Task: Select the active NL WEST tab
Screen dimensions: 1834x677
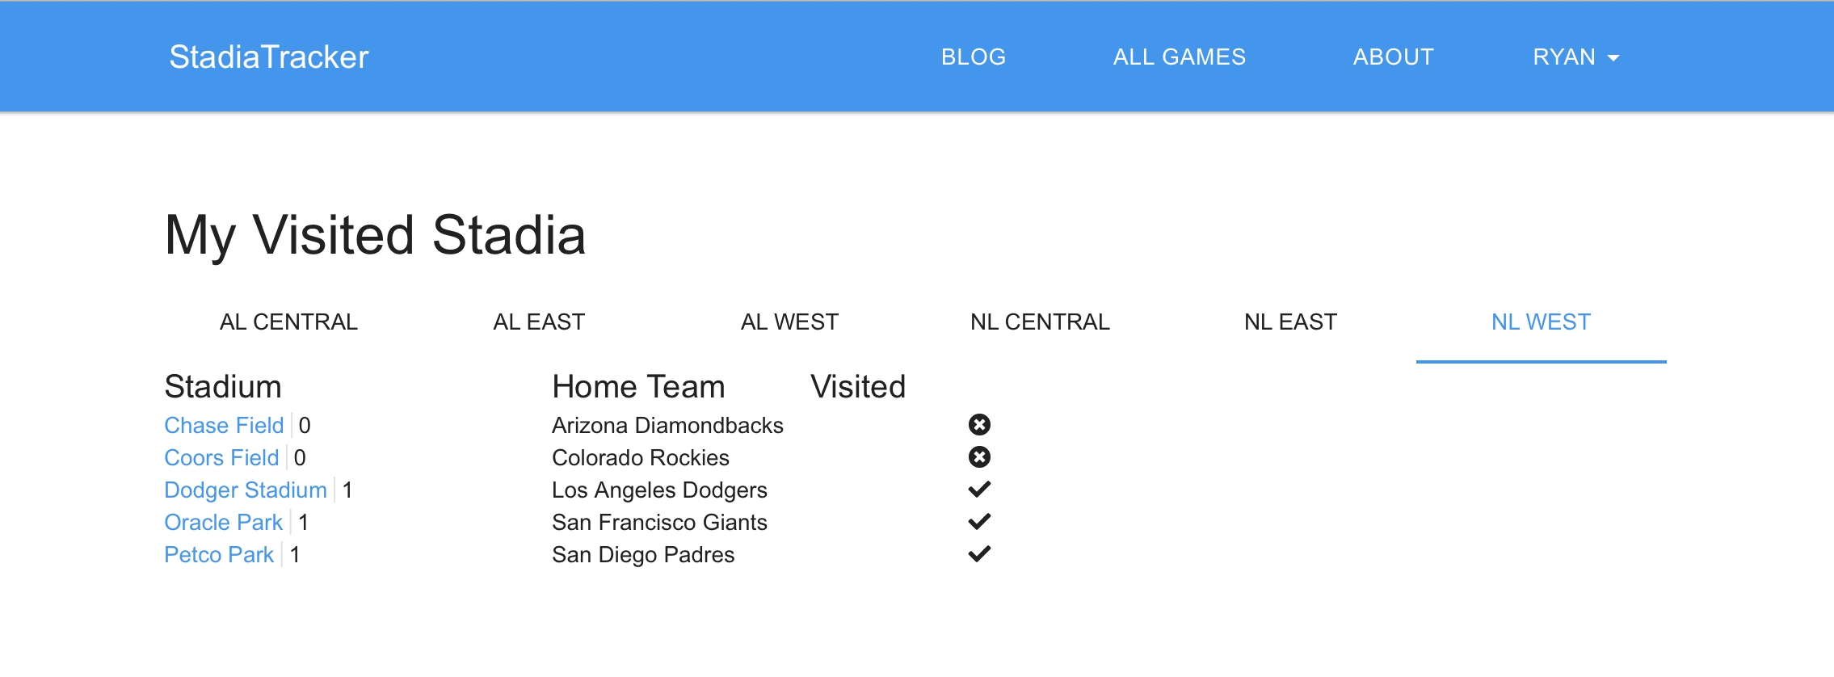Action: pos(1541,322)
